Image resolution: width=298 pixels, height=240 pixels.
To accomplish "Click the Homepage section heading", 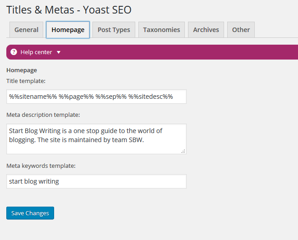I will (x=22, y=70).
